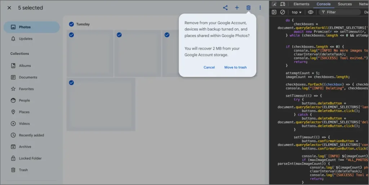
Task: Switch to DevTools Sources tab
Action: point(345,4)
